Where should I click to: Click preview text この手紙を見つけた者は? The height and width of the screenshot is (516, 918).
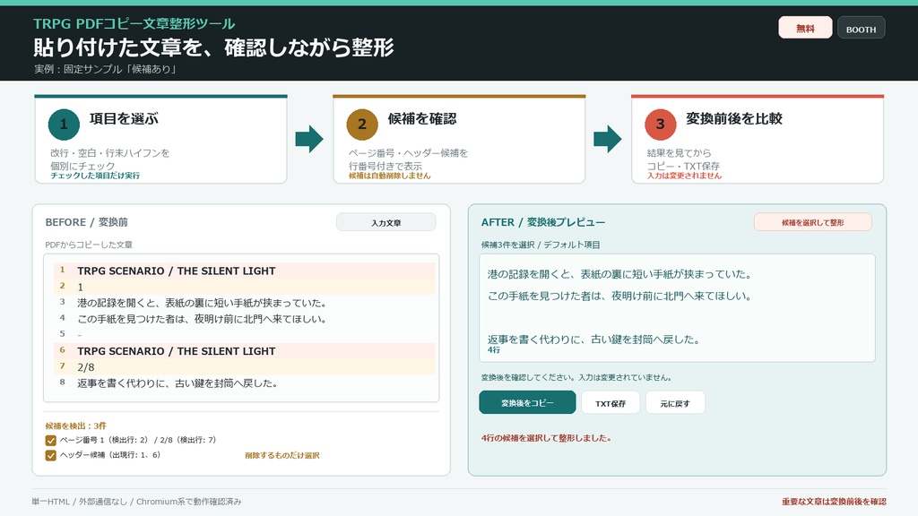tap(620, 296)
